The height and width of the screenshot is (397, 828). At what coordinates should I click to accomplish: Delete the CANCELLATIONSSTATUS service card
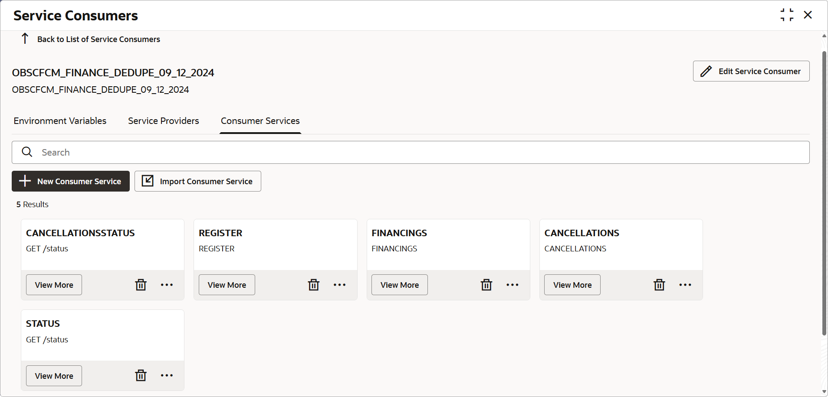[x=141, y=285]
